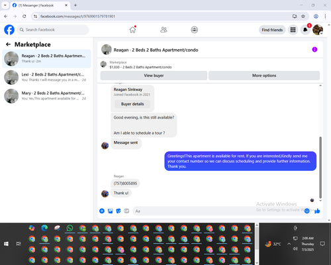
Task: Launch Microsoft Edge from the taskbar
Action: 44,228
